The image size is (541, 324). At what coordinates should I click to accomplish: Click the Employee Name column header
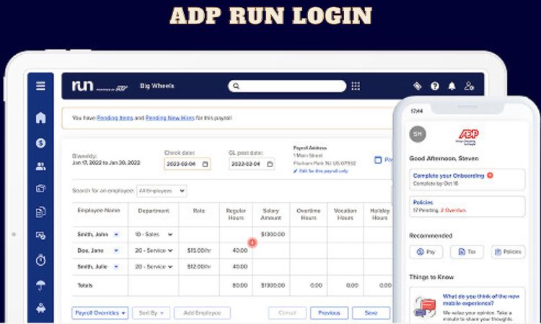(x=99, y=210)
